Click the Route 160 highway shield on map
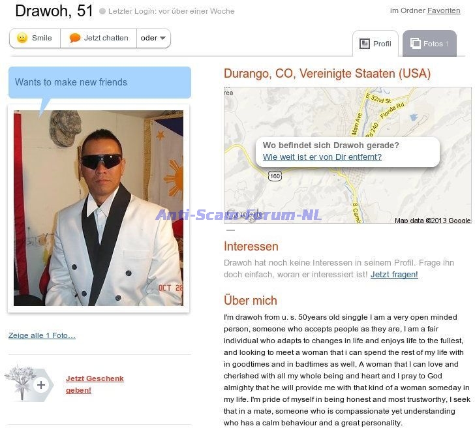The image size is (475, 428). point(275,176)
